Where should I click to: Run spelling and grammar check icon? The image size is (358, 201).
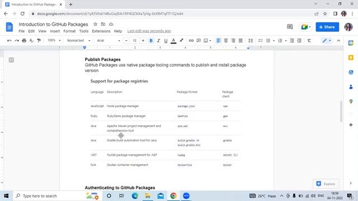pos(31,41)
